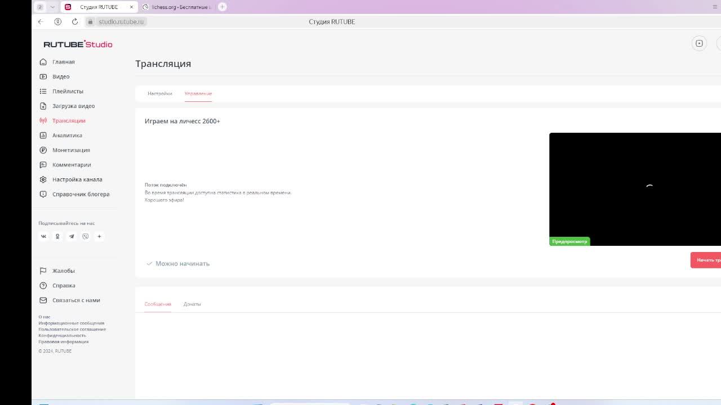Open the Конфиденциальность link
This screenshot has height=405, width=721.
point(63,335)
